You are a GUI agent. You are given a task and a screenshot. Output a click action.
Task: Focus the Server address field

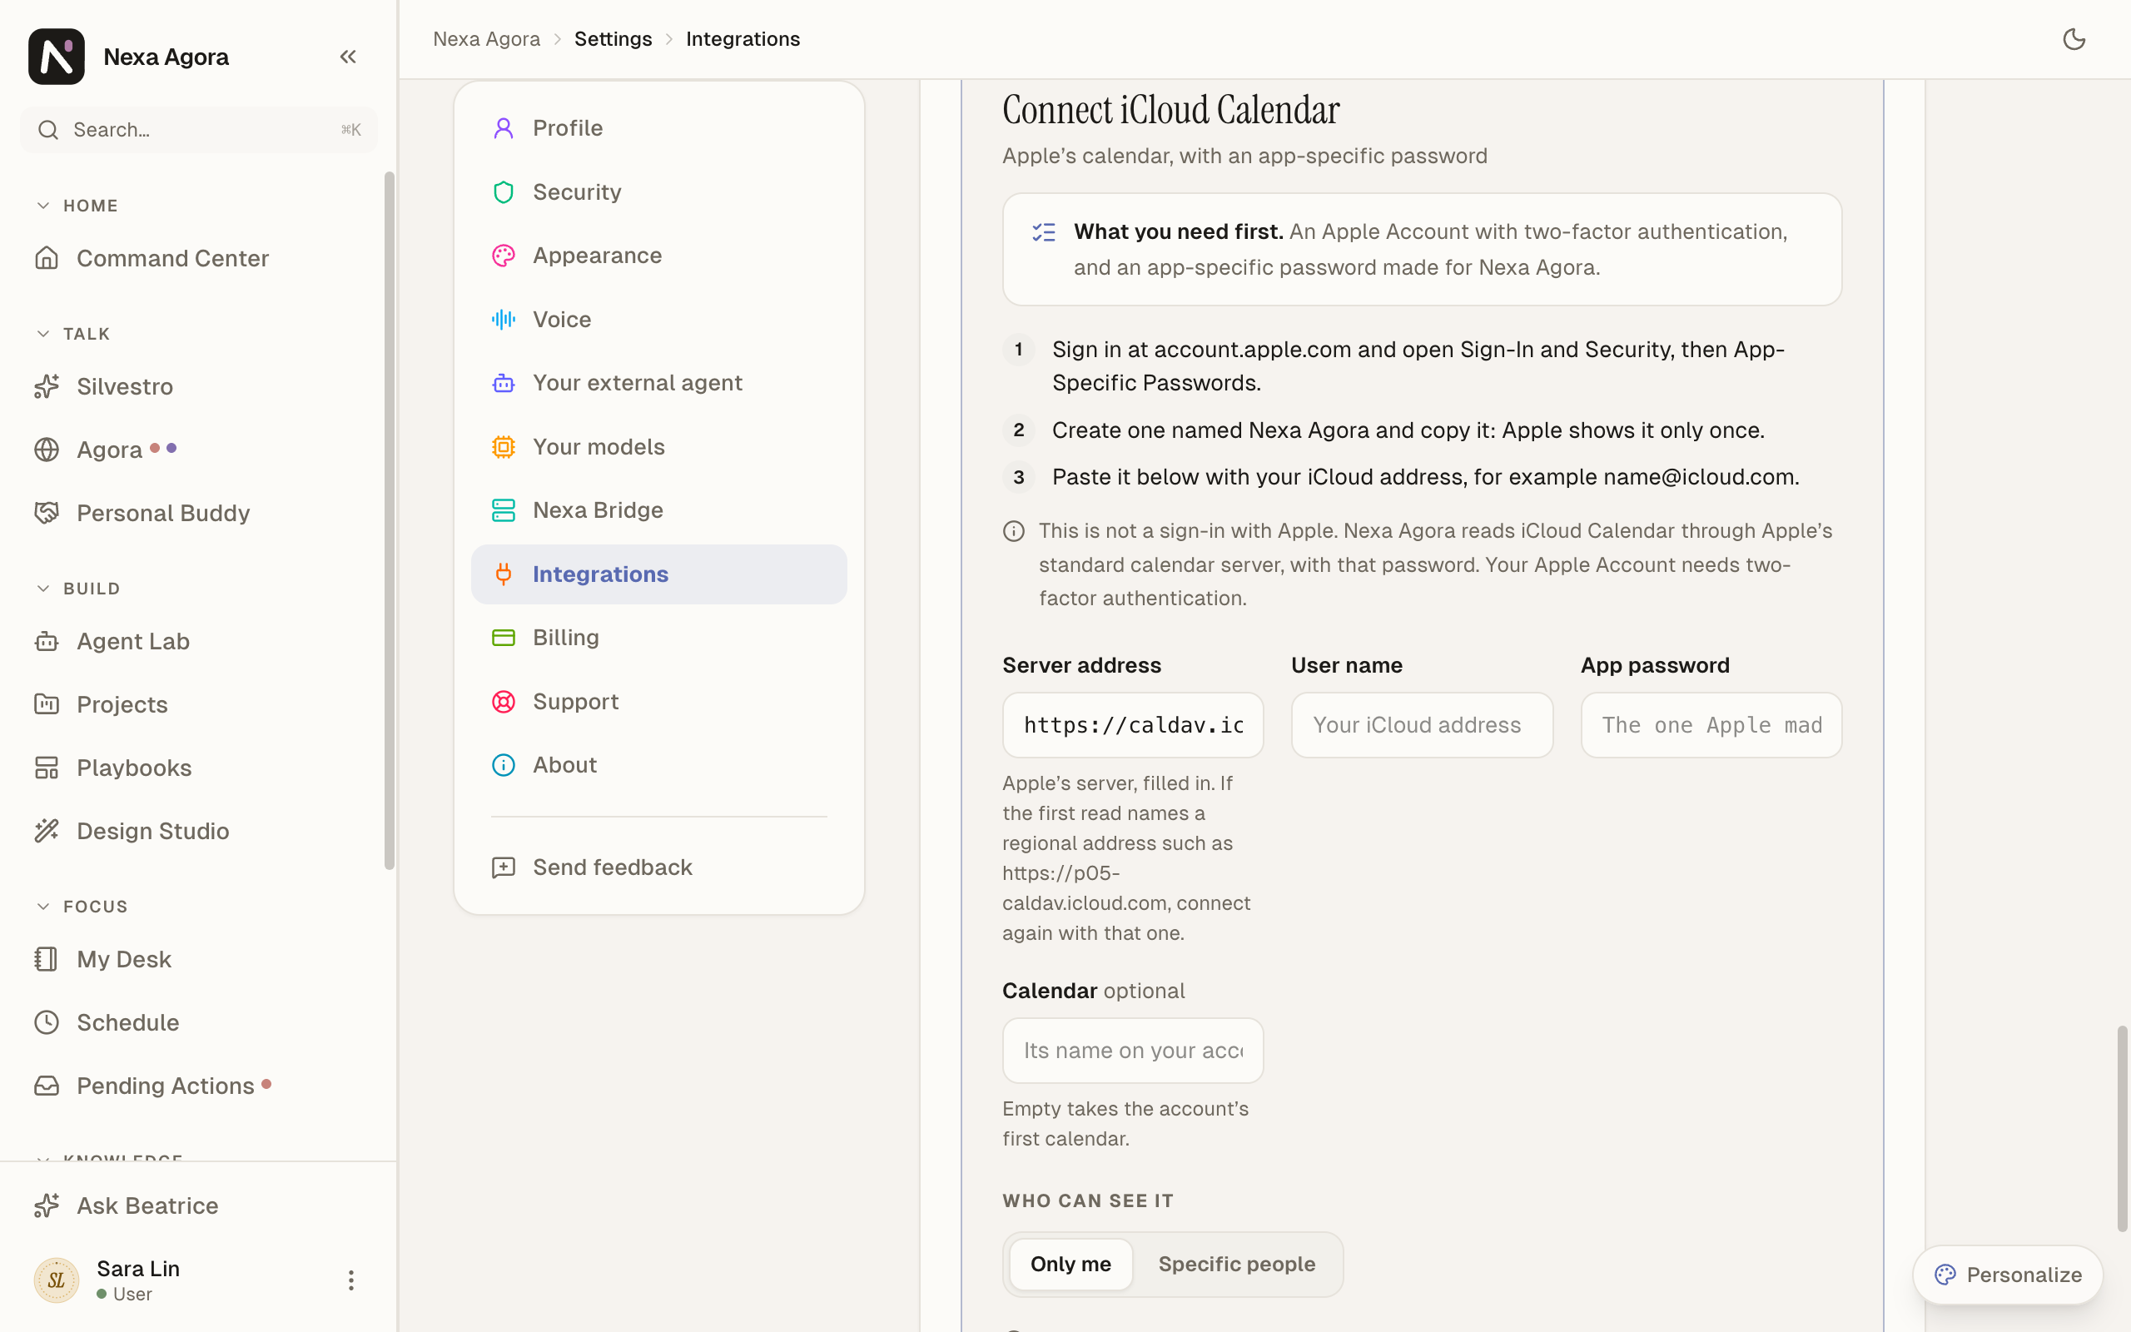tap(1132, 725)
